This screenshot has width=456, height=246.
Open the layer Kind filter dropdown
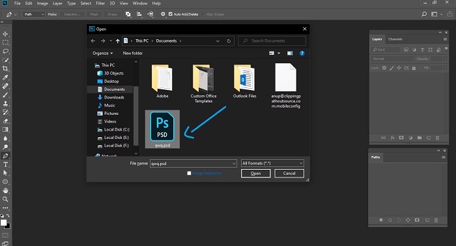(x=386, y=50)
